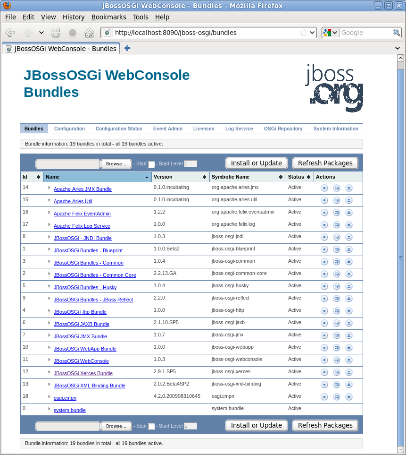The width and height of the screenshot is (406, 455).
Task: Click Install or Update above the table
Action: [x=256, y=163]
